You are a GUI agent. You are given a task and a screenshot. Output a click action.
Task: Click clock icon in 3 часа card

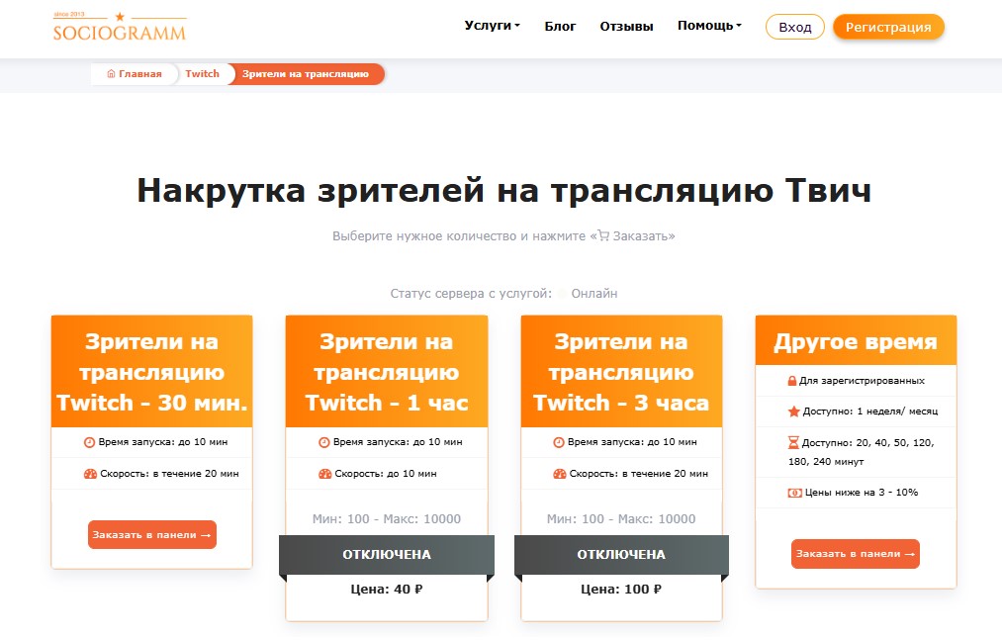pyautogui.click(x=559, y=442)
